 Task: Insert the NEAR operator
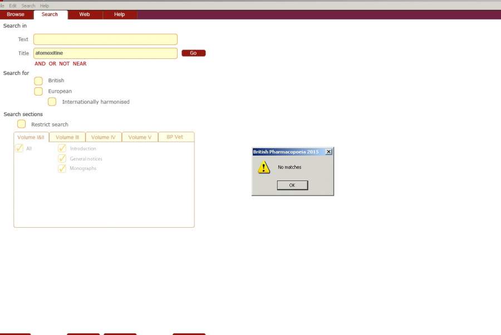click(80, 64)
